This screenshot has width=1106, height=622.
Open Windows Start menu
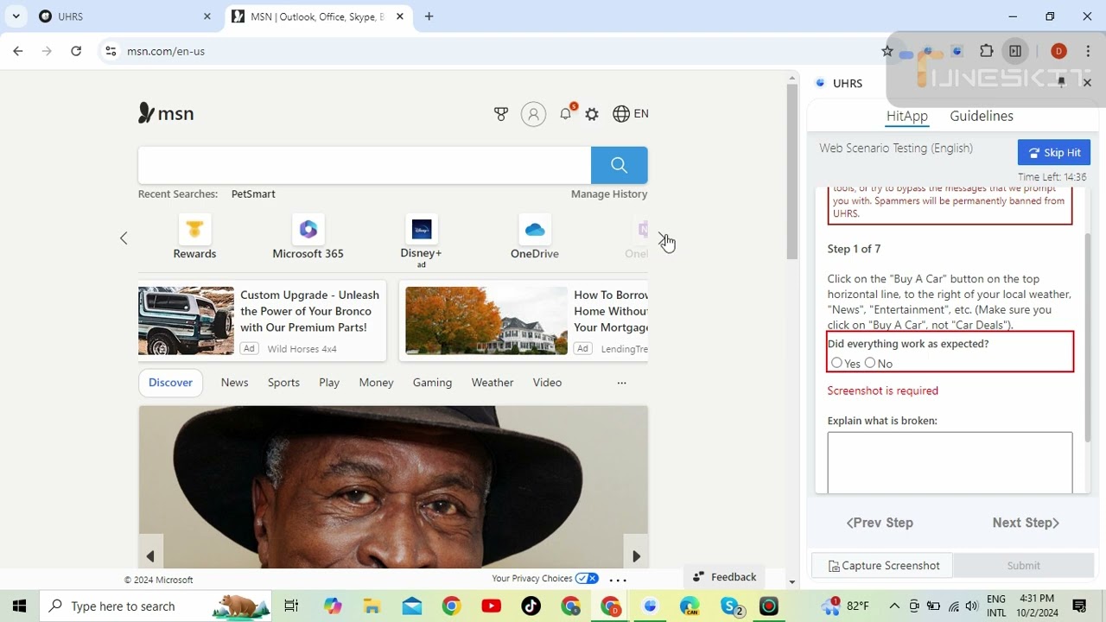coord(19,606)
